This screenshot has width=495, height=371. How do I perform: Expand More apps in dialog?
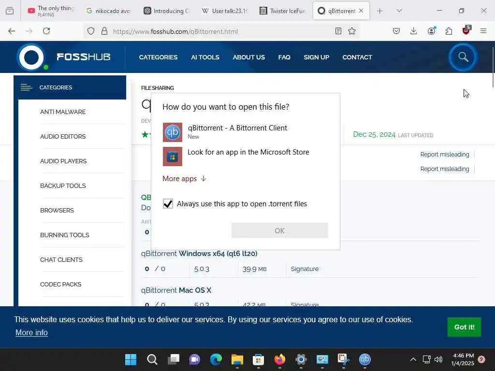tap(184, 179)
